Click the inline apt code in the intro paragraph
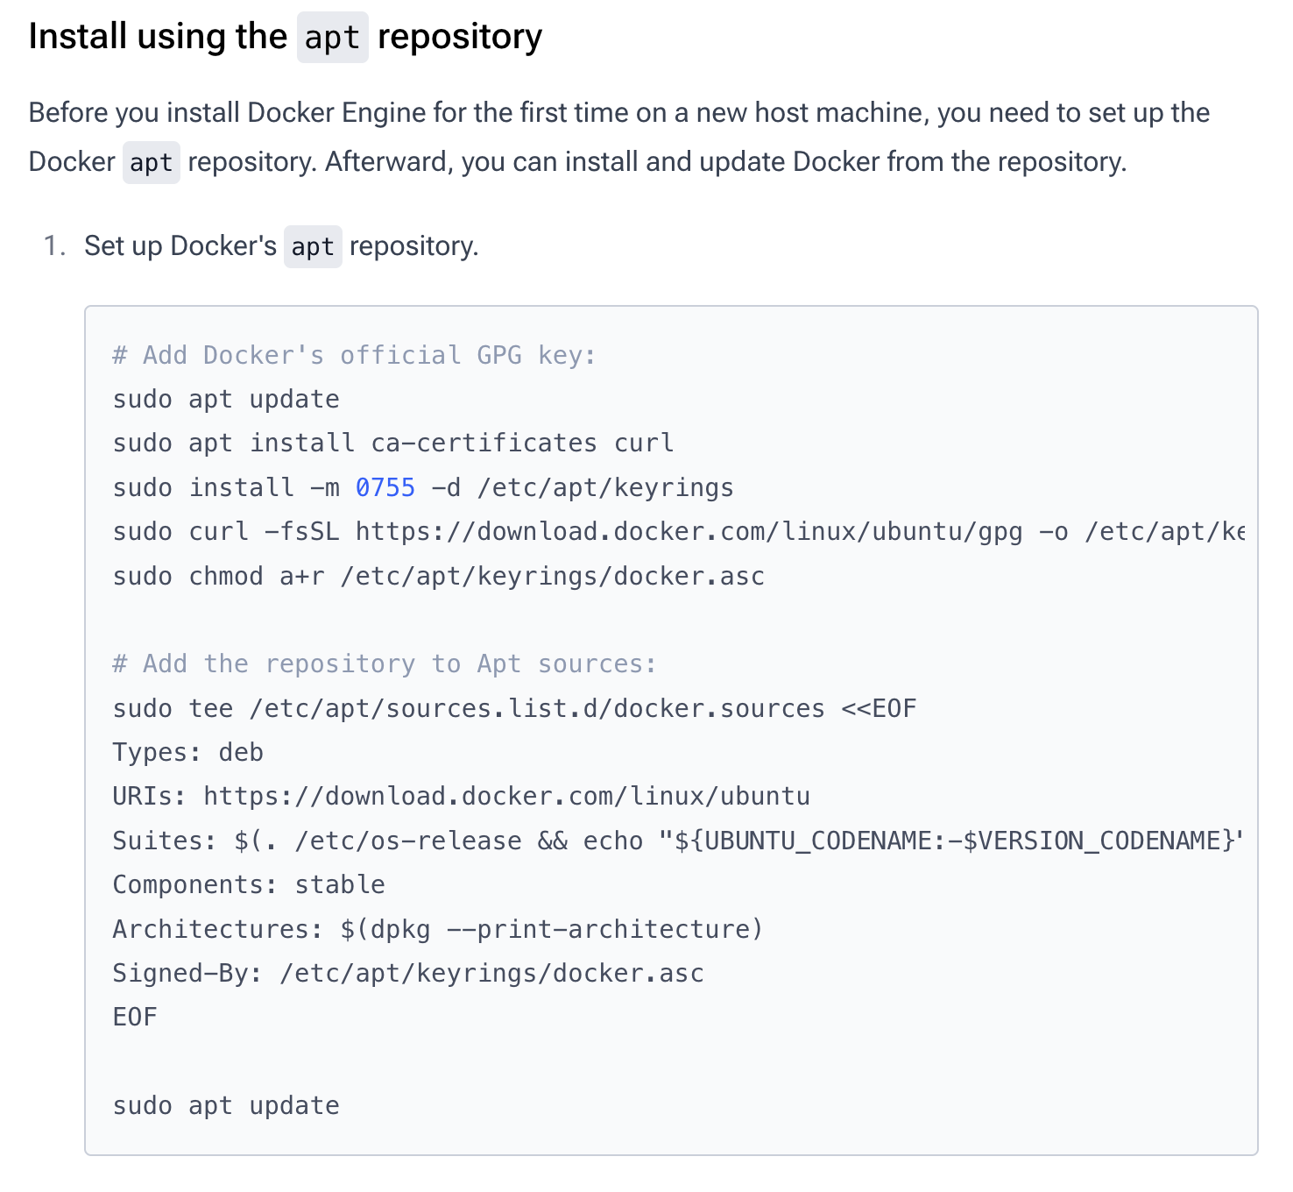The image size is (1293, 1192). [x=151, y=162]
